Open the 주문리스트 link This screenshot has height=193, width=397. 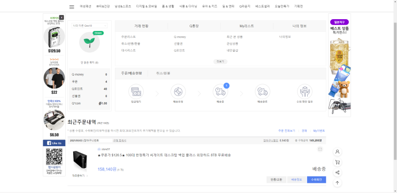click(x=128, y=37)
